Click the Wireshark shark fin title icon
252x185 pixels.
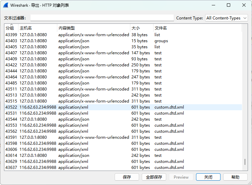point(6,5)
